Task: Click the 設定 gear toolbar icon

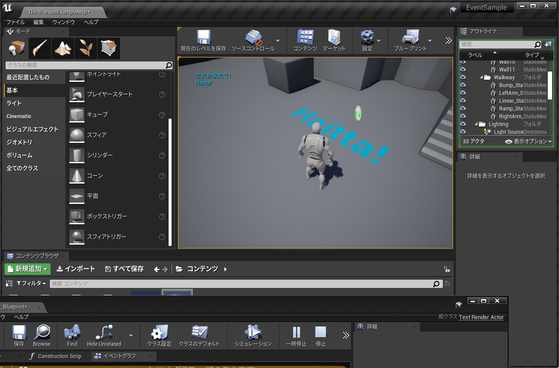Action: pyautogui.click(x=367, y=38)
